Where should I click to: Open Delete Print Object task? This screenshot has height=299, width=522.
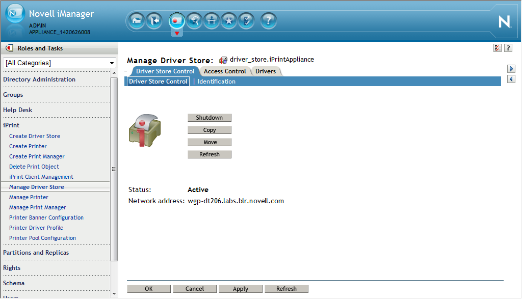pyautogui.click(x=34, y=167)
